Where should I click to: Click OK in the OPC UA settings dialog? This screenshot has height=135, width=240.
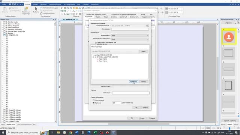pos(136,108)
